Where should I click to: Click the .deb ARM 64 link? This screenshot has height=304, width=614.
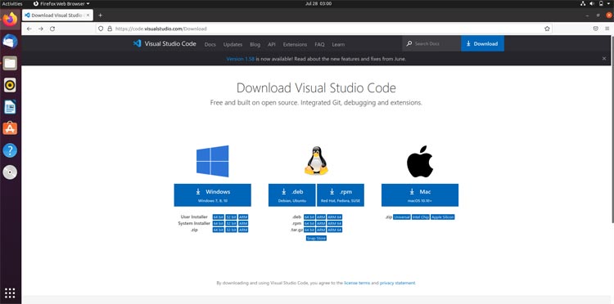[x=335, y=217]
